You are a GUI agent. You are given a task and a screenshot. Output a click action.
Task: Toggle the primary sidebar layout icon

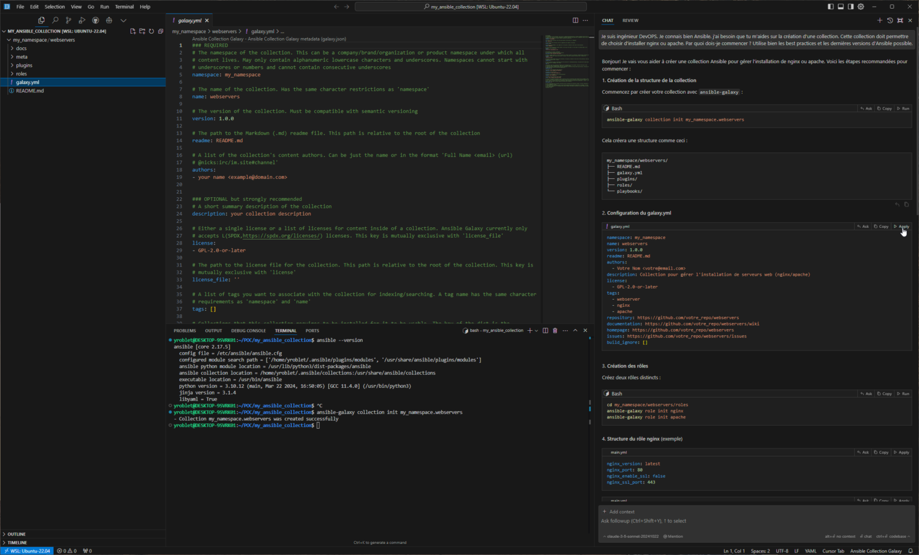pos(831,7)
